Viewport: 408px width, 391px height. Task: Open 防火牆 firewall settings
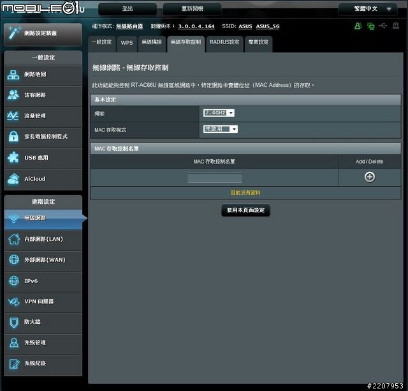point(43,322)
